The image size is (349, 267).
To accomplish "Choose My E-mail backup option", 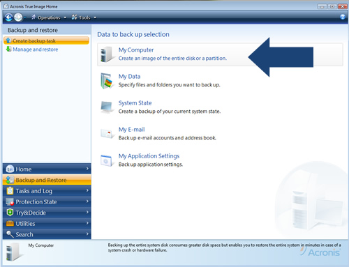I will (131, 130).
